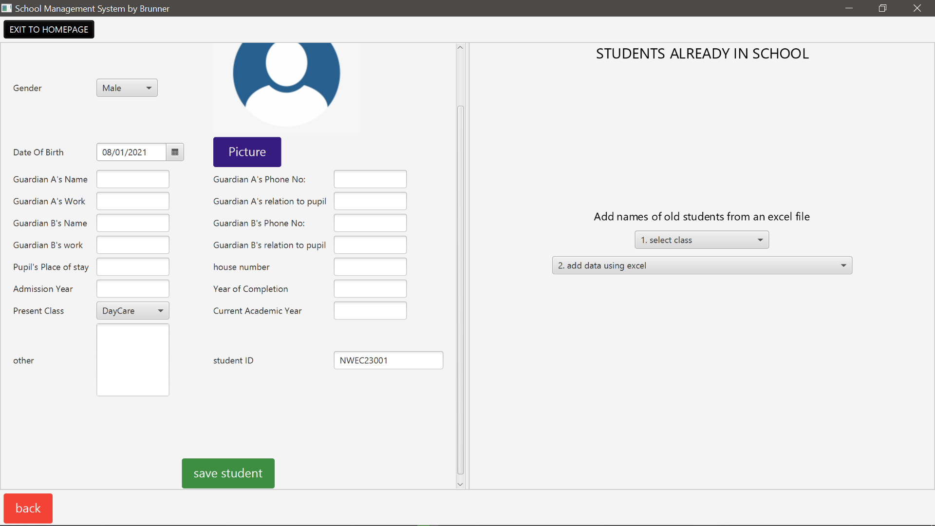Restore down the application window
935x526 pixels.
coord(882,8)
